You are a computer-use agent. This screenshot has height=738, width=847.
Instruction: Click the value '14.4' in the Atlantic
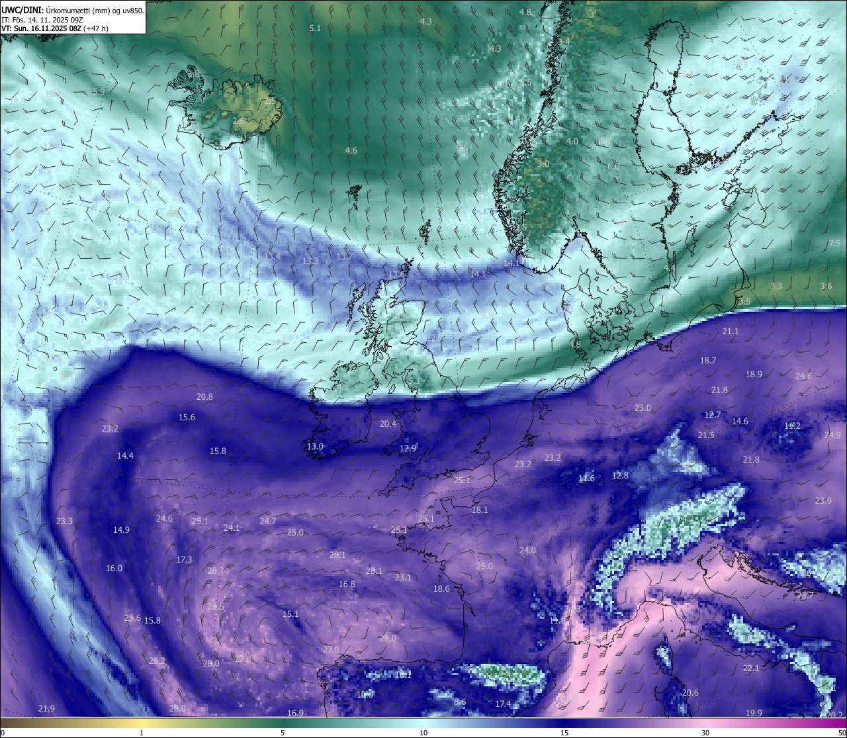125,455
